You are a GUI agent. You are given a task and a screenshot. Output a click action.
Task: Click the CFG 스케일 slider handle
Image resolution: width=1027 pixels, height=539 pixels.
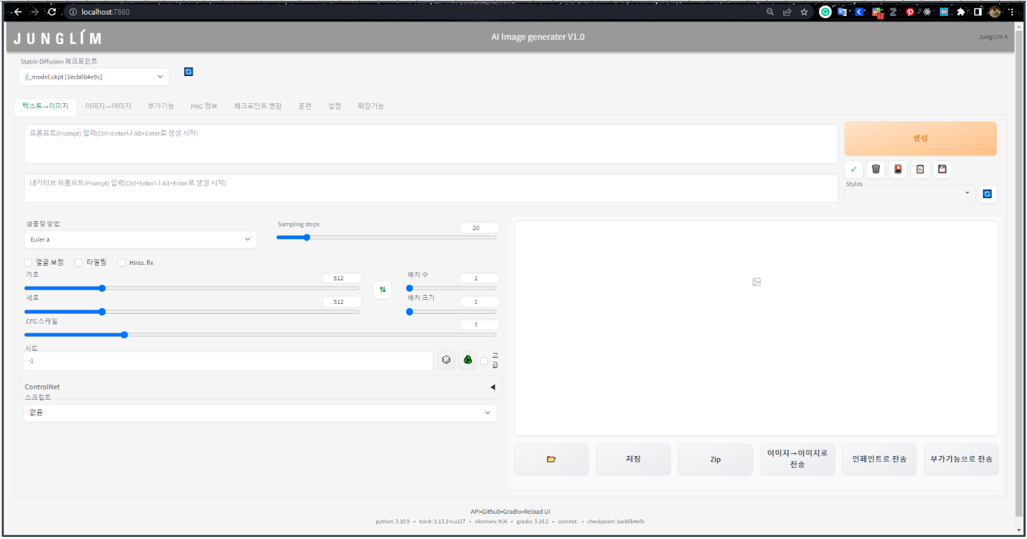pos(124,335)
